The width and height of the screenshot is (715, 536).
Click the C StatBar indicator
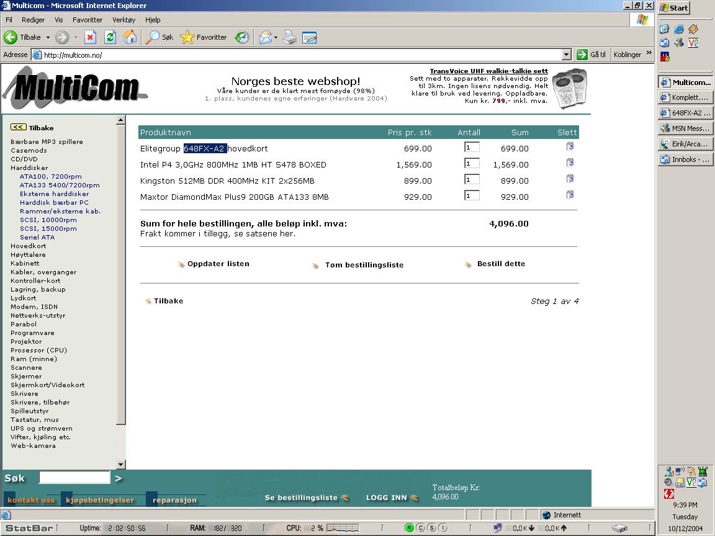(x=420, y=528)
